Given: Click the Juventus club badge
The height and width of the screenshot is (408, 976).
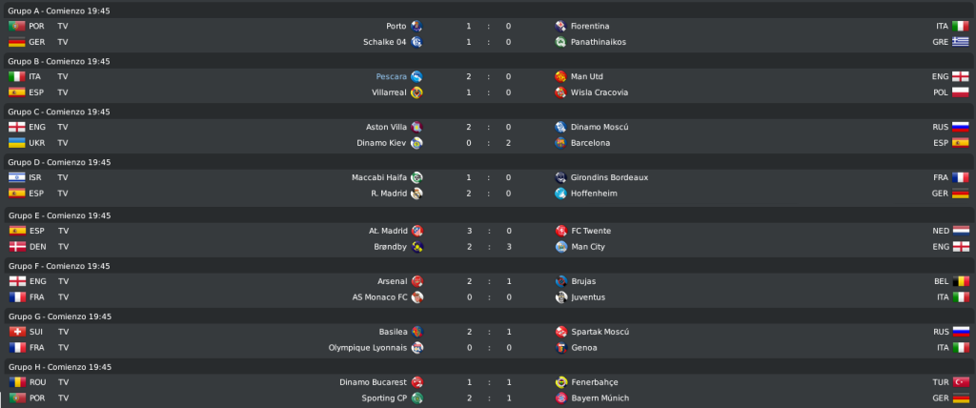Looking at the screenshot, I should pos(560,297).
